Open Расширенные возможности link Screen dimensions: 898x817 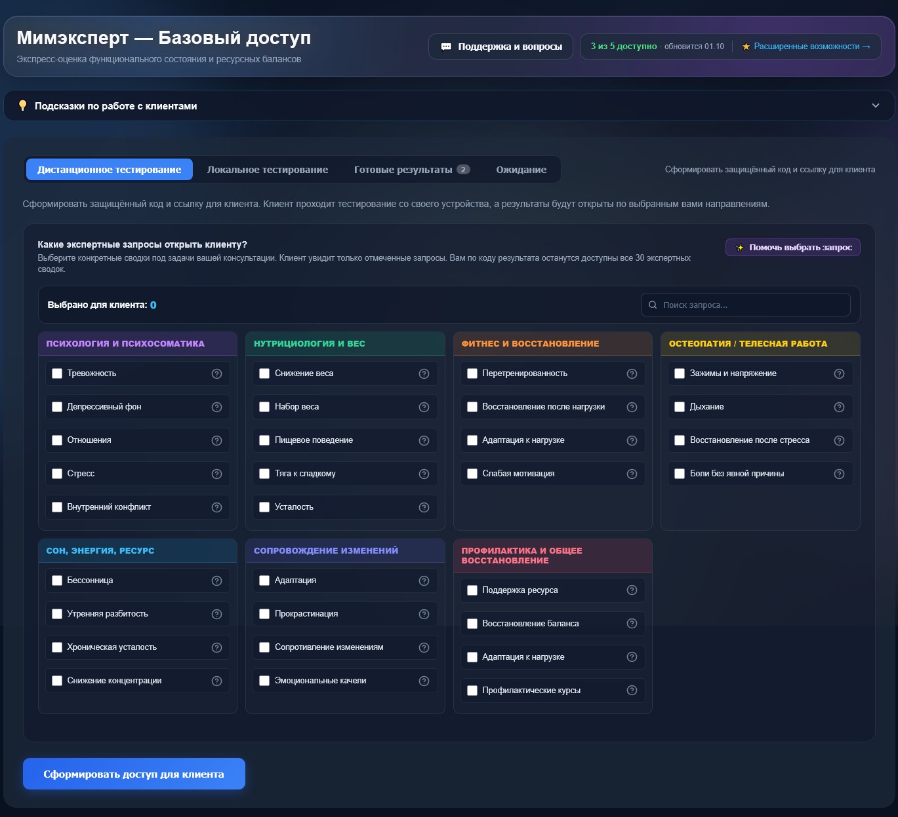coord(812,47)
